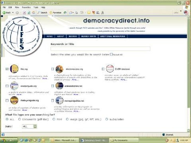
Task: Open the Mail icon dropdown arrow
Action: (73, 13)
